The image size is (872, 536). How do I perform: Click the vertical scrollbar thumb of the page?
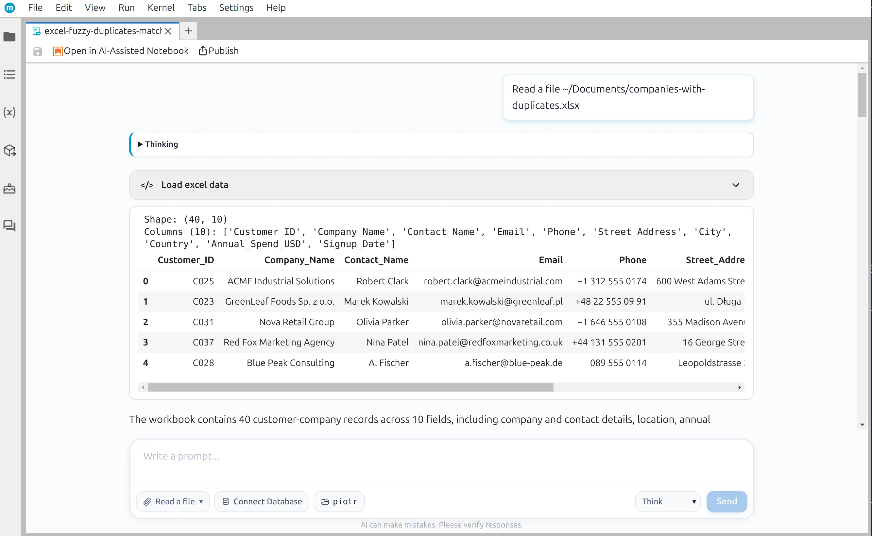click(862, 95)
